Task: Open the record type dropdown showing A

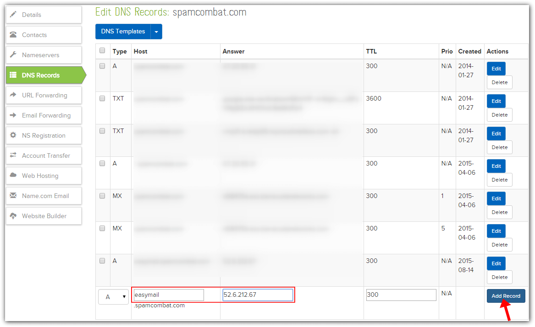Action: [x=113, y=297]
